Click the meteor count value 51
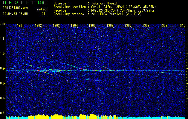This screenshot has height=119, width=188. [x=43, y=14]
